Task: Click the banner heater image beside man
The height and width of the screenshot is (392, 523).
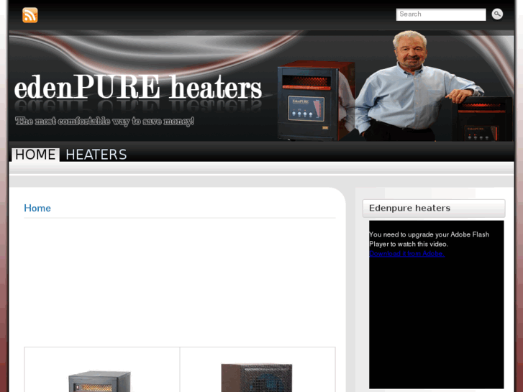Action: [x=315, y=100]
